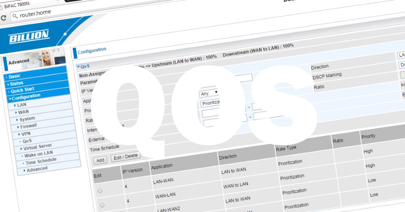Expand the Advanced submenu under Configuration
405x212 pixels.
tap(37, 169)
